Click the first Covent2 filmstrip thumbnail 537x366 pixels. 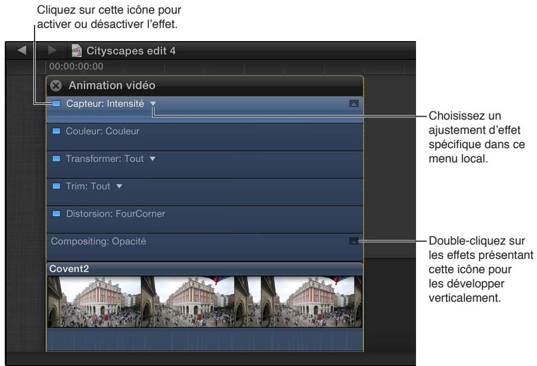click(94, 302)
